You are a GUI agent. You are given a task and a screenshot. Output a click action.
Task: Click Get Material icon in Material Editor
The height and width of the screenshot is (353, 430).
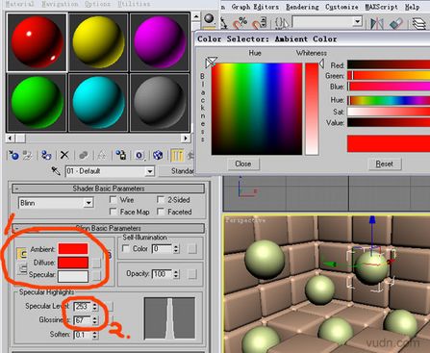tap(13, 156)
